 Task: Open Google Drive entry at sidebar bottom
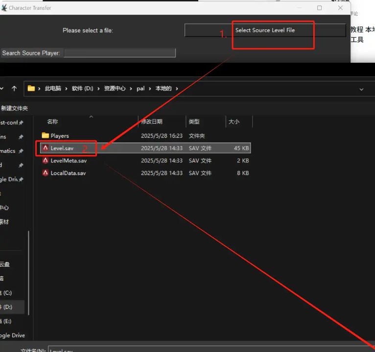(12, 335)
